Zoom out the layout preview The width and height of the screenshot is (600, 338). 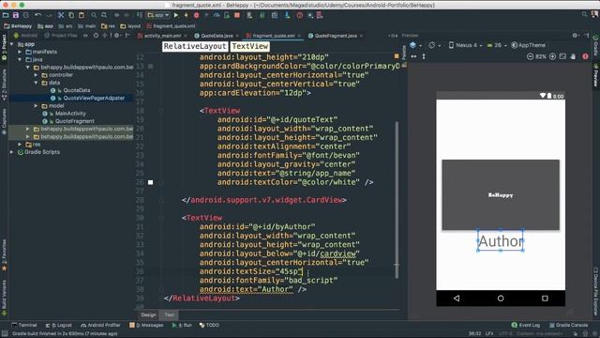(x=530, y=56)
